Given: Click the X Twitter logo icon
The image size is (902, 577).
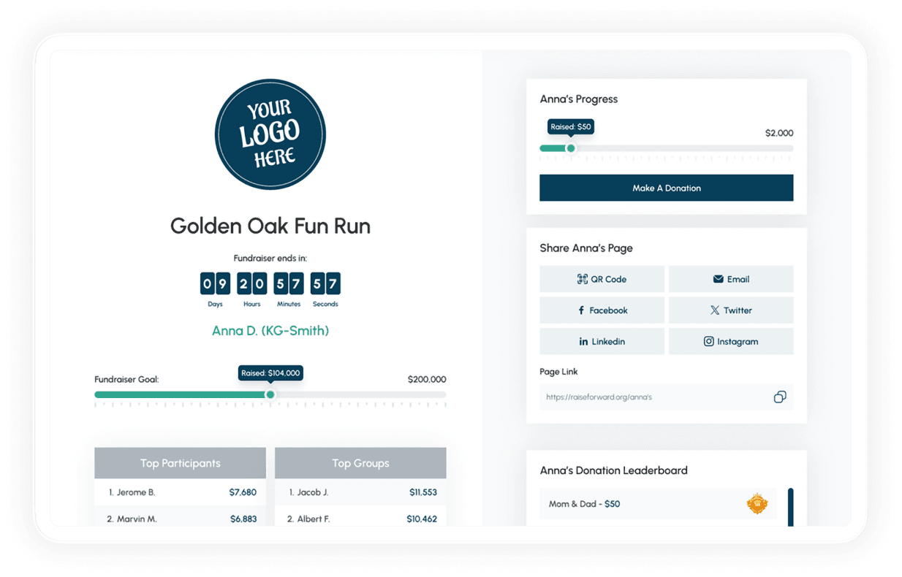Looking at the screenshot, I should coord(715,310).
